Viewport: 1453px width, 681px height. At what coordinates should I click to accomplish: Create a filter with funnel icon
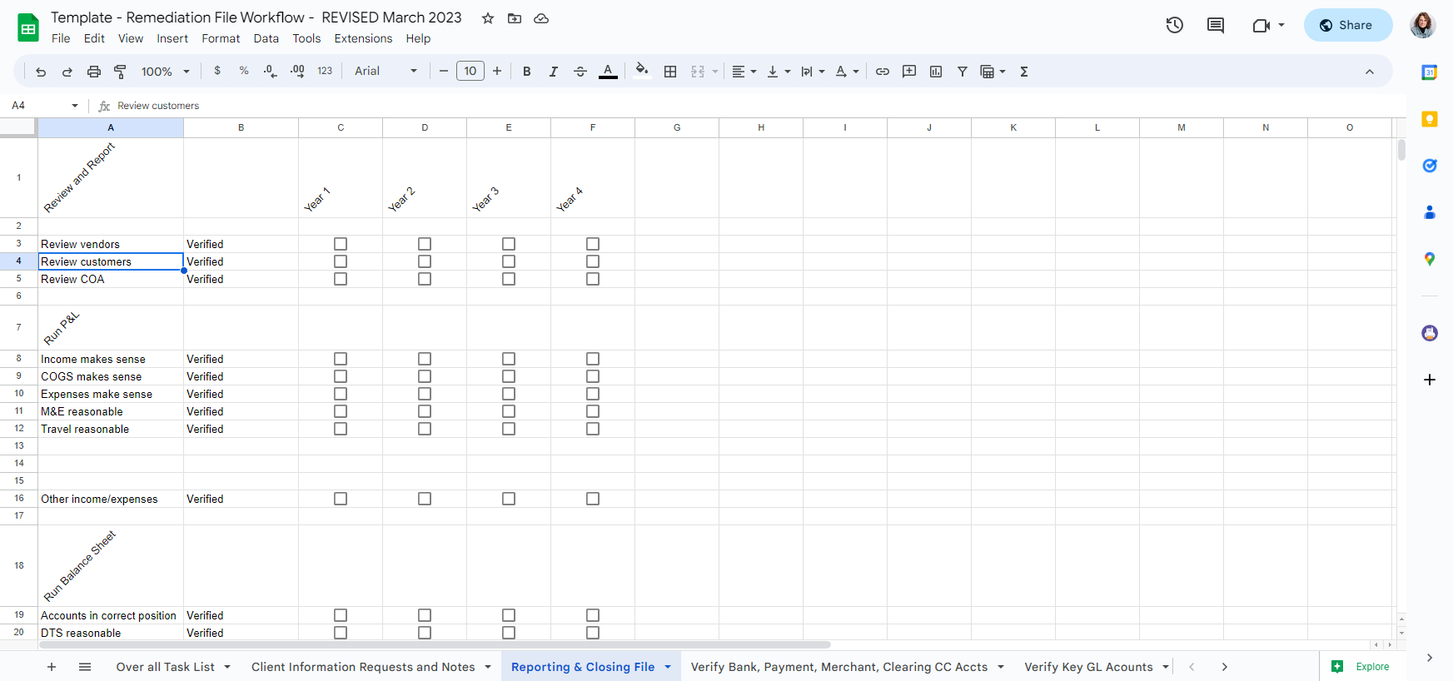tap(963, 72)
